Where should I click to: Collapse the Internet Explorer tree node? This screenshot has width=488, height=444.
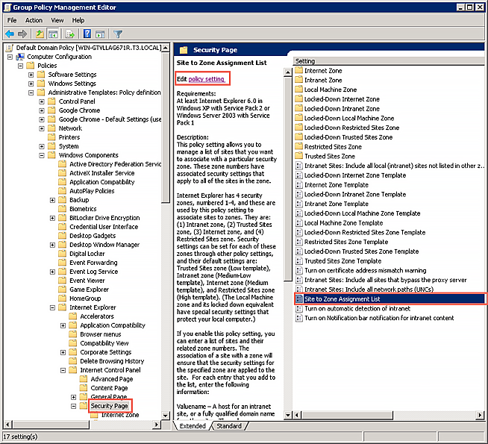click(x=52, y=307)
